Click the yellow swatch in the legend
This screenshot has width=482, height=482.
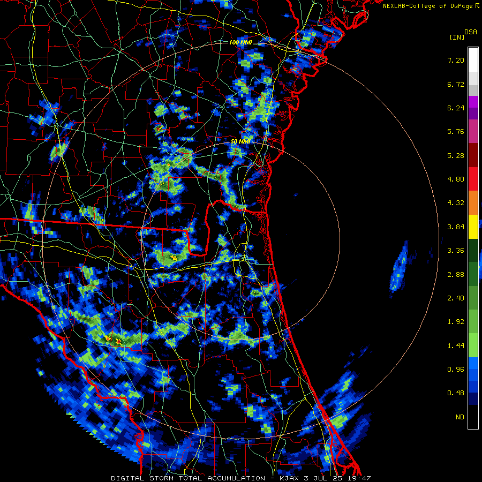tap(473, 227)
